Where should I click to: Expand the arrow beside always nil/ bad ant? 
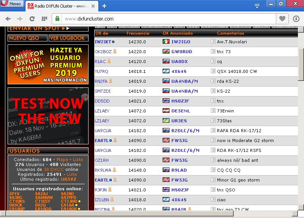click(x=213, y=160)
